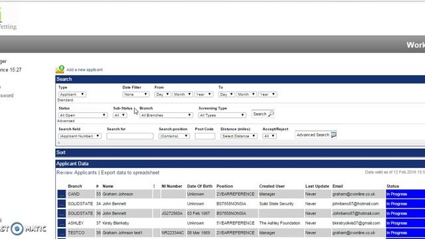Viewport: 425px width, 239px height.
Task: Open row menu button for Kirsty Blanksby
Action: point(62,223)
